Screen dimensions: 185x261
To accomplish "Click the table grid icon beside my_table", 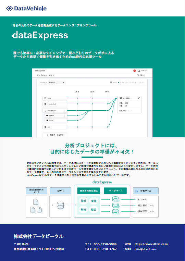I will [121, 98].
